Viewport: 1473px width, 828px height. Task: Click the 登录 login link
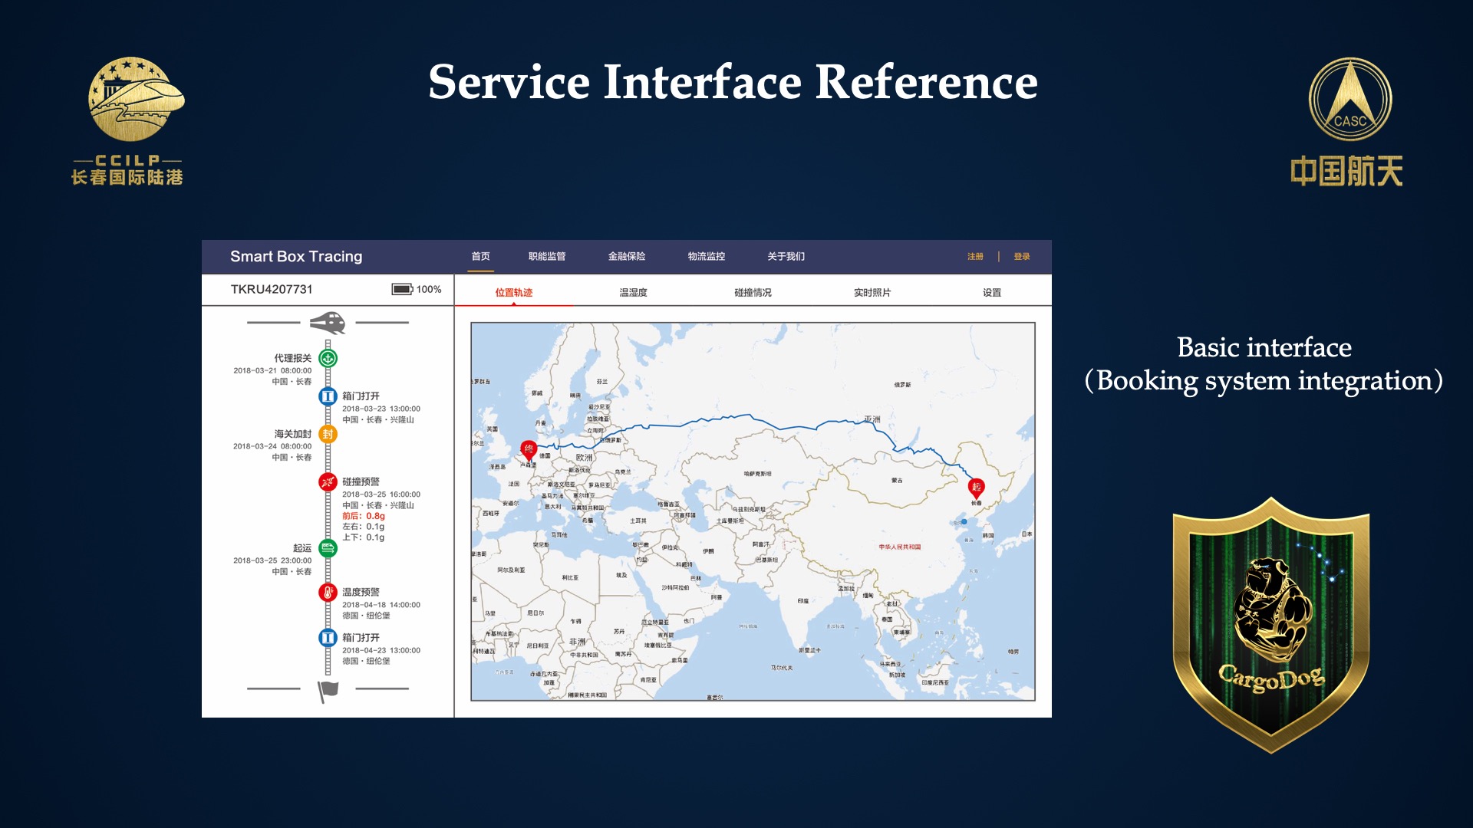pos(1022,256)
